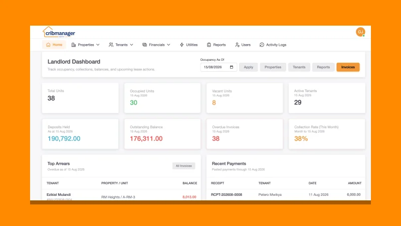
Task: Open the Activity Logs menu item
Action: pos(273,45)
